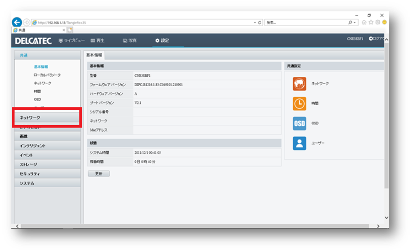Click the system time value 2011/12/1
The width and height of the screenshot is (412, 252).
click(147, 153)
